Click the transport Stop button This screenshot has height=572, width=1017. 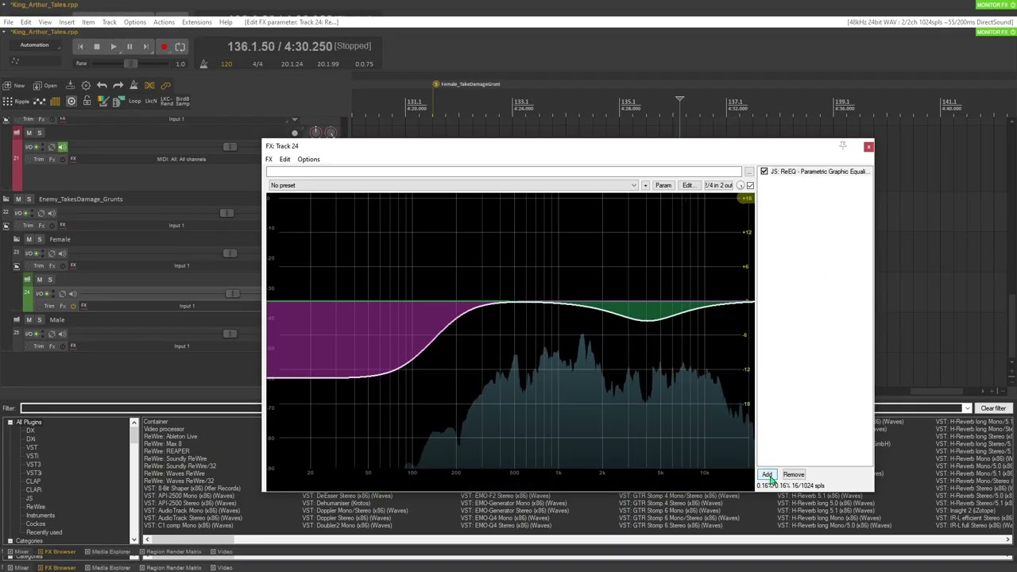(96, 47)
